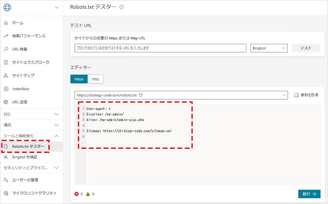Open ホーム from the sidebar

coord(18,23)
